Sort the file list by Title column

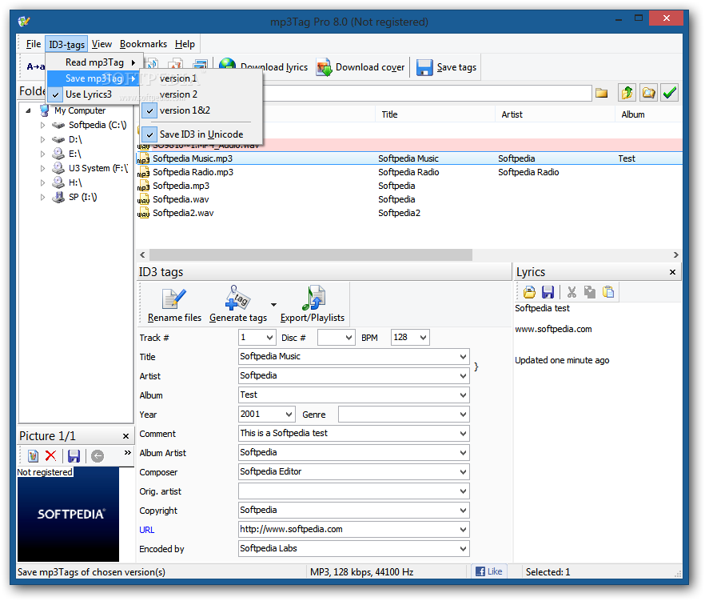[x=435, y=114]
